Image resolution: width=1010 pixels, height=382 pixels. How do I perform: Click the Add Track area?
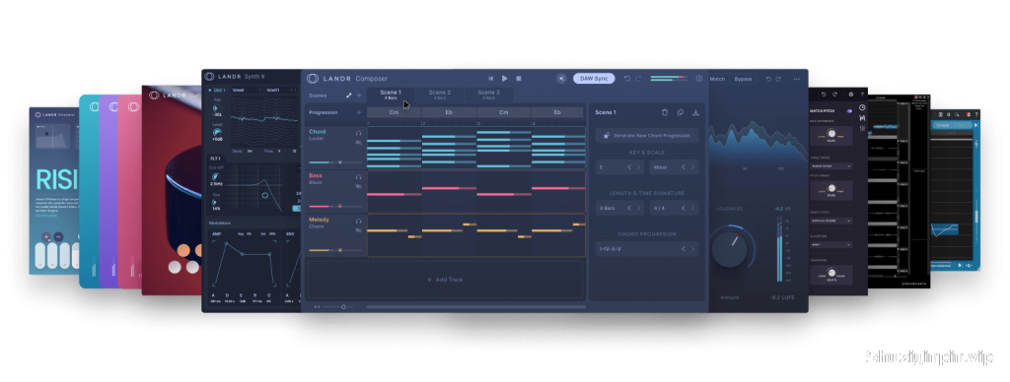click(445, 280)
